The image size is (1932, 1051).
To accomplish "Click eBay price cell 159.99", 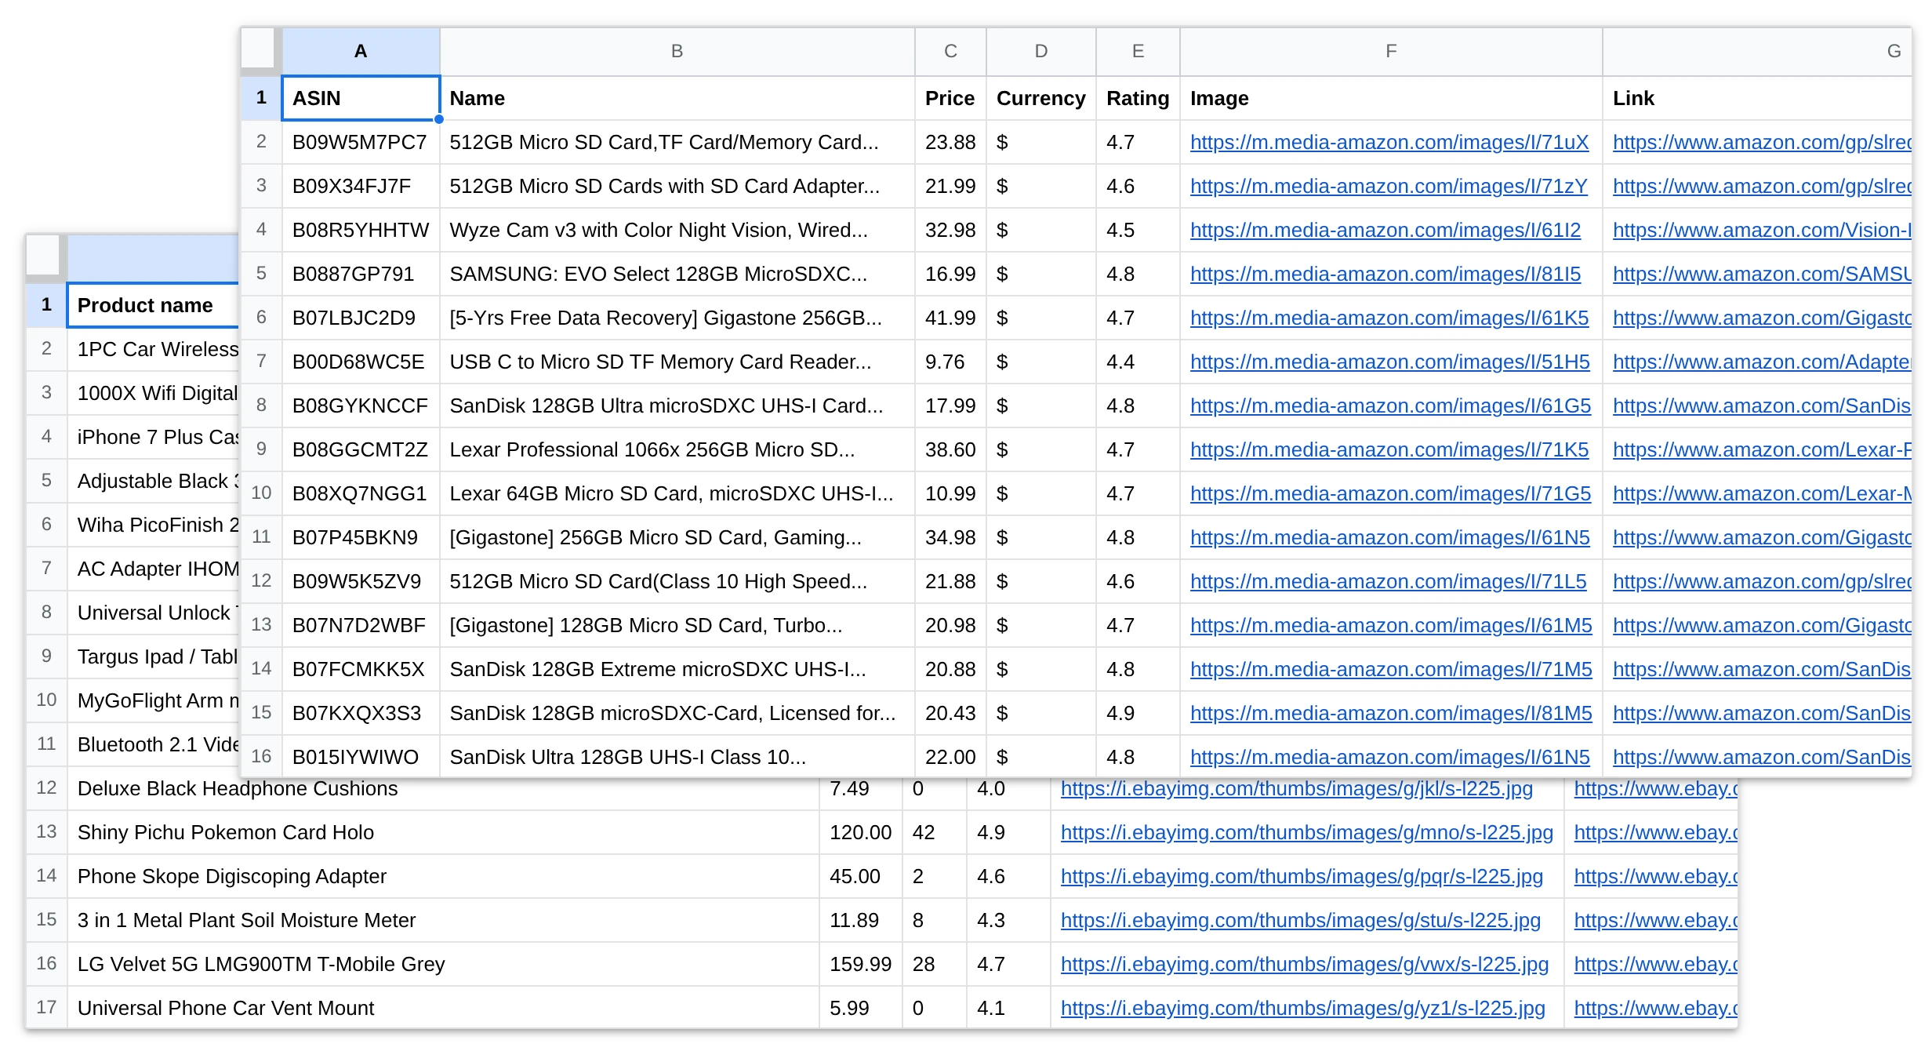I will (x=861, y=964).
